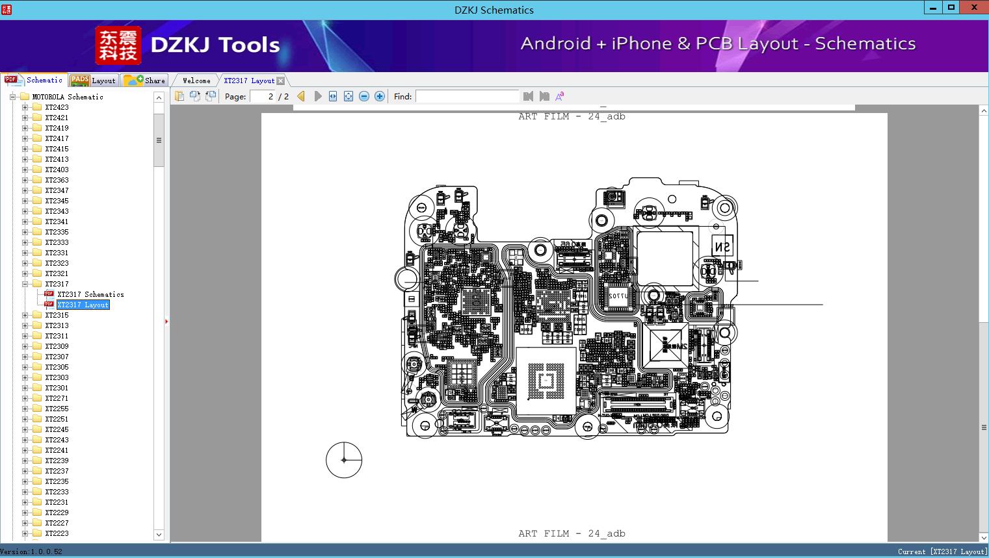Screen dimensions: 989x558
Task: Switch to the Schematic tab
Action: pyautogui.click(x=34, y=80)
